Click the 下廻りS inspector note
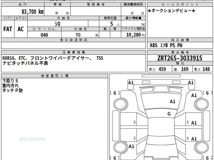214x160 pixels. coord(10,81)
